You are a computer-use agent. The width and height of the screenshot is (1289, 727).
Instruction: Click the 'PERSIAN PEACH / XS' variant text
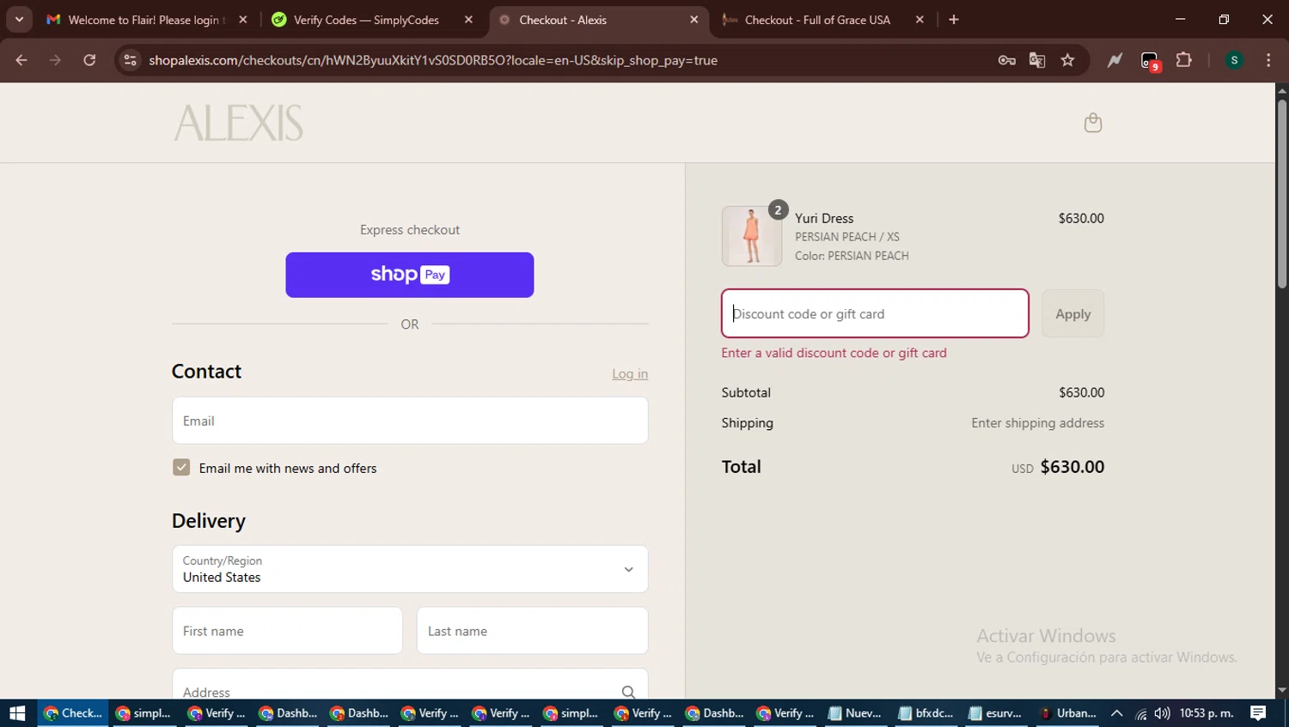pos(847,237)
